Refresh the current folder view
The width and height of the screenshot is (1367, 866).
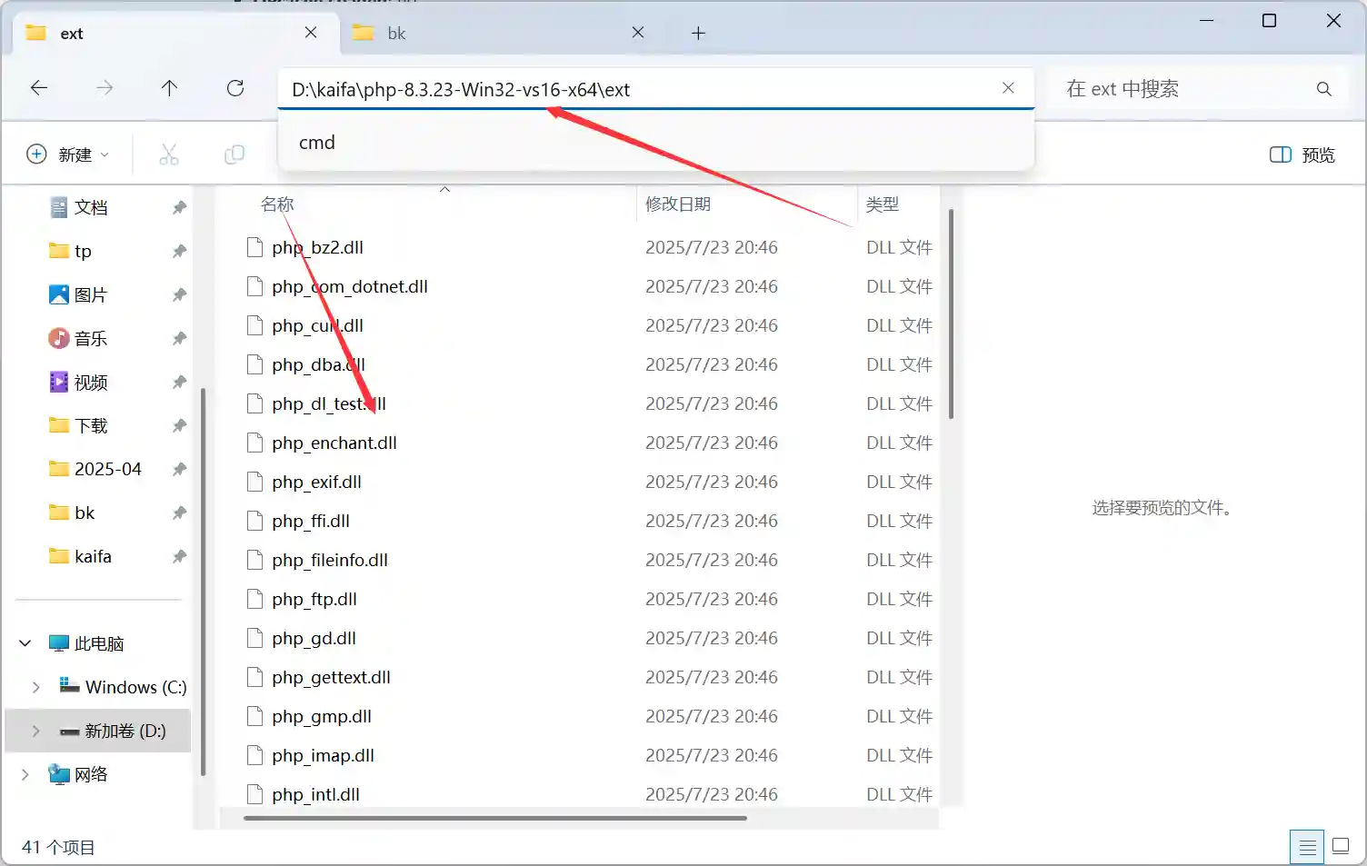point(235,88)
